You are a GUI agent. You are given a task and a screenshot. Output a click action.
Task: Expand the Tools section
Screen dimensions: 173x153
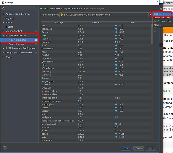tap(3, 57)
